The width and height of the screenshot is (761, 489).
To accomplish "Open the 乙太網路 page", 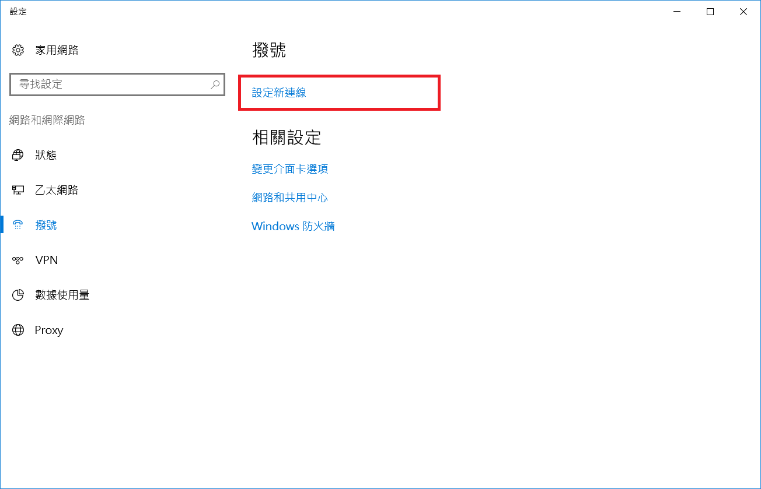I will [x=57, y=190].
